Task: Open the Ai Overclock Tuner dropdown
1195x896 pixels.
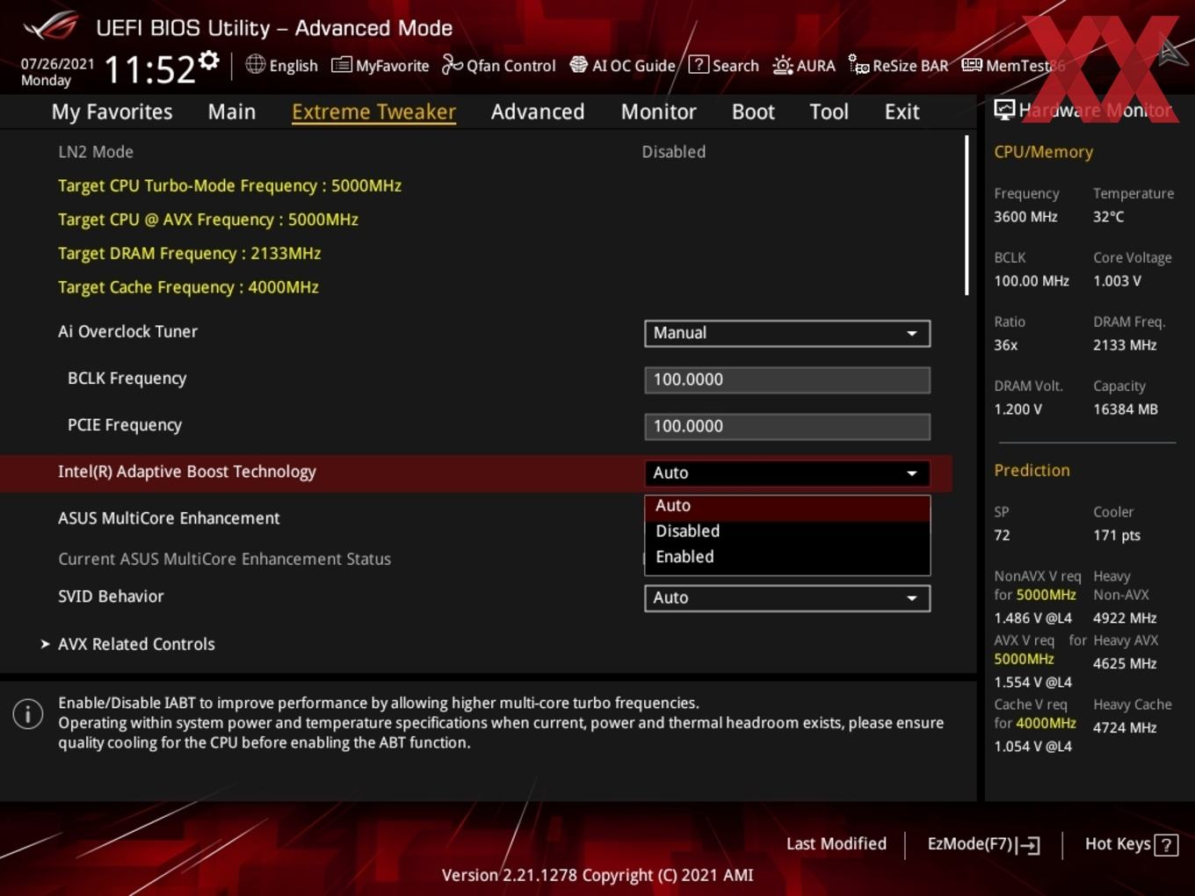Action: tap(787, 333)
